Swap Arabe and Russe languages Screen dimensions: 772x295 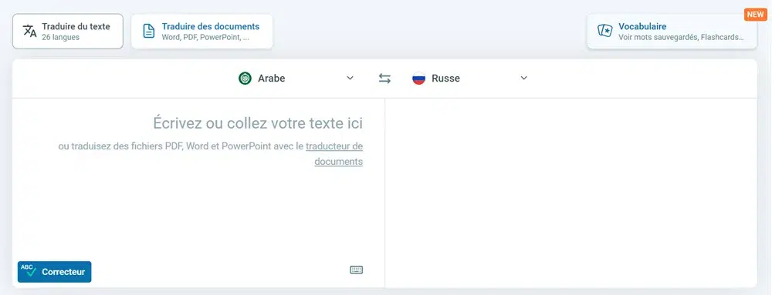point(384,79)
